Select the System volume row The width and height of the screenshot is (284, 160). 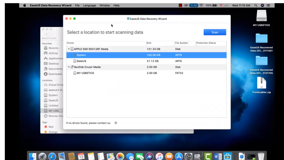[x=146, y=55]
